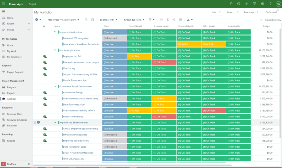Screen dimensions: 282x168
Task: Open the Group By dropdown
Action: [134, 20]
